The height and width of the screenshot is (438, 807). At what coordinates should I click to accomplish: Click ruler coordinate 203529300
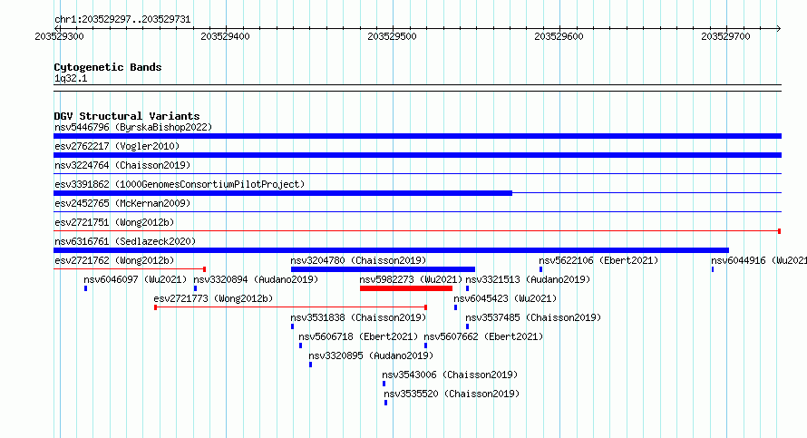point(59,36)
